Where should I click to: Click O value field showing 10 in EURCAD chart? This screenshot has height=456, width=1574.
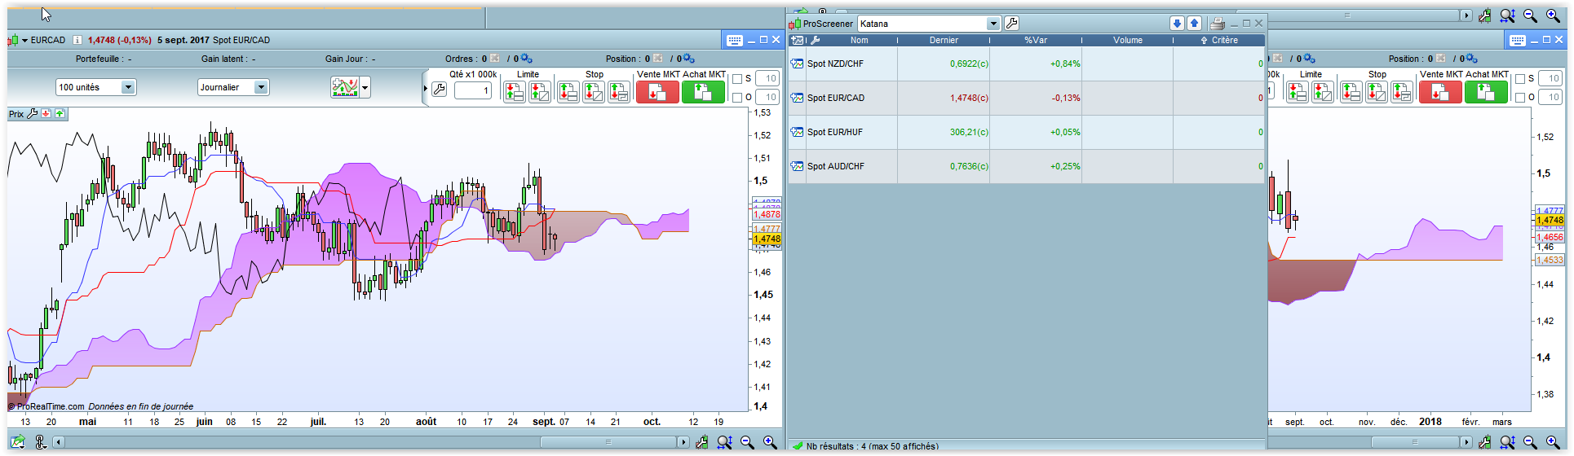click(x=767, y=97)
